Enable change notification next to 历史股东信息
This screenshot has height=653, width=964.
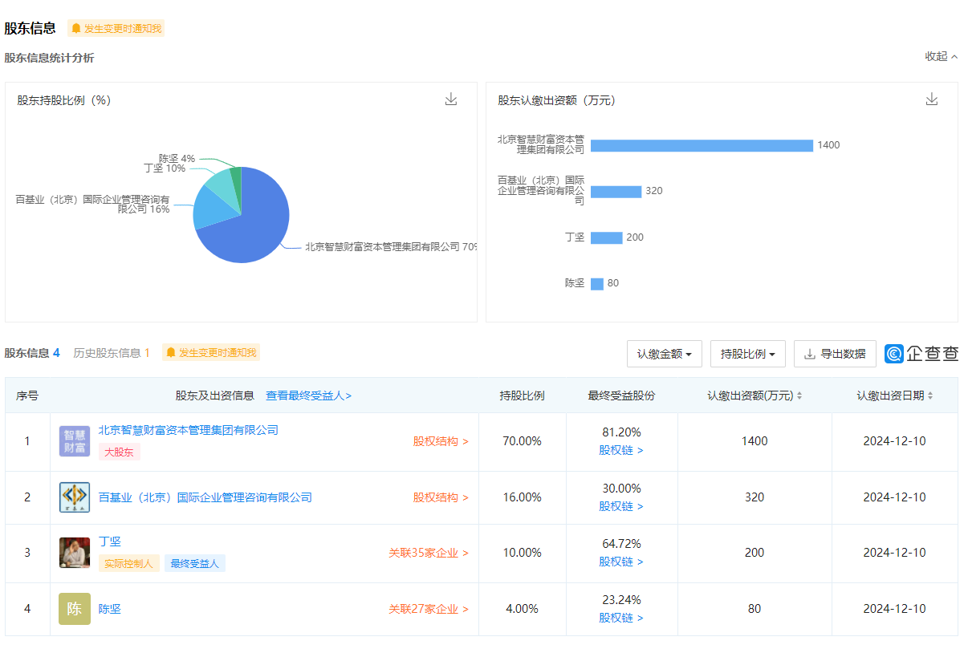tap(211, 353)
